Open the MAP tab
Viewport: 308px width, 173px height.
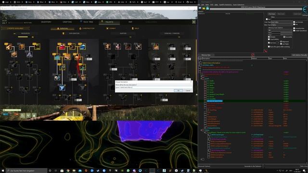click(130, 22)
